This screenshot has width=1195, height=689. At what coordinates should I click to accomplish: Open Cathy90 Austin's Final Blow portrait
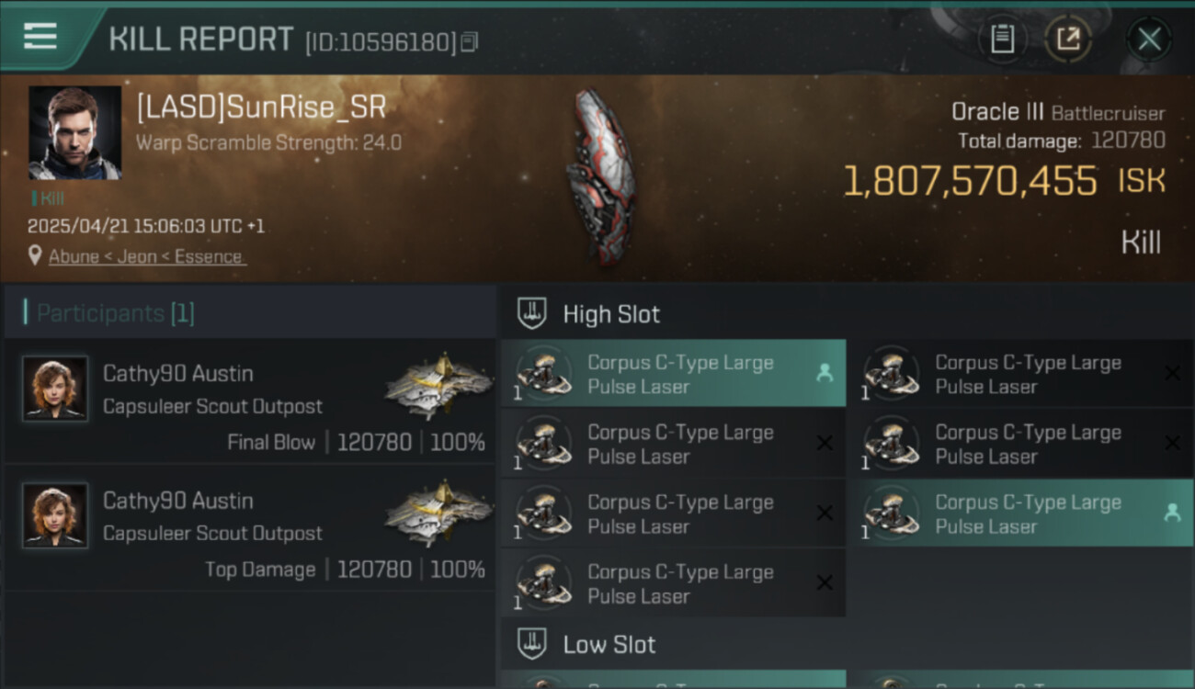tap(55, 389)
